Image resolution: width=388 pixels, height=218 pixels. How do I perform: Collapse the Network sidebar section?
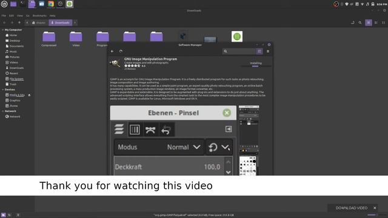2,111
